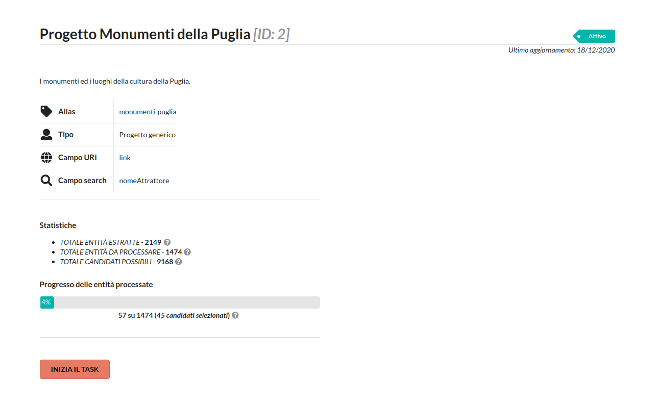Click the Progetto generico type value
The image size is (656, 404).
(x=147, y=135)
